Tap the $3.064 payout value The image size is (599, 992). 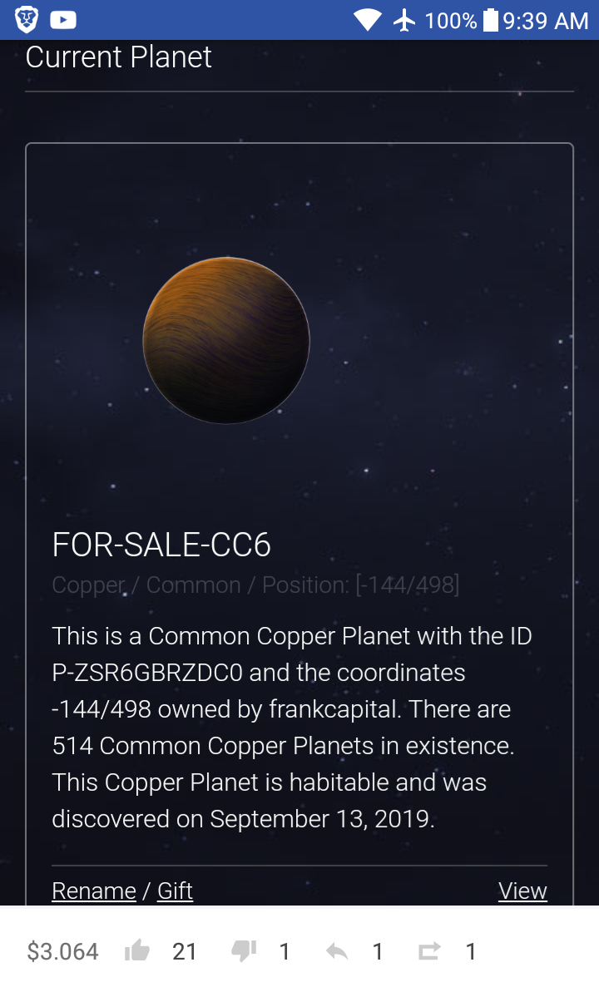62,951
